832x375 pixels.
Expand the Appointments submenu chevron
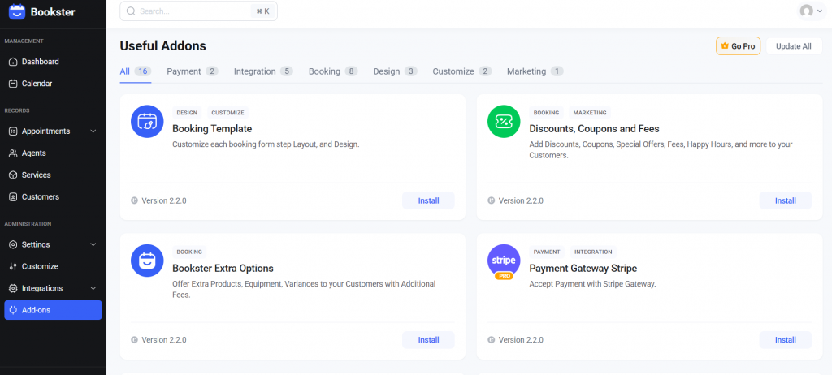tap(93, 131)
